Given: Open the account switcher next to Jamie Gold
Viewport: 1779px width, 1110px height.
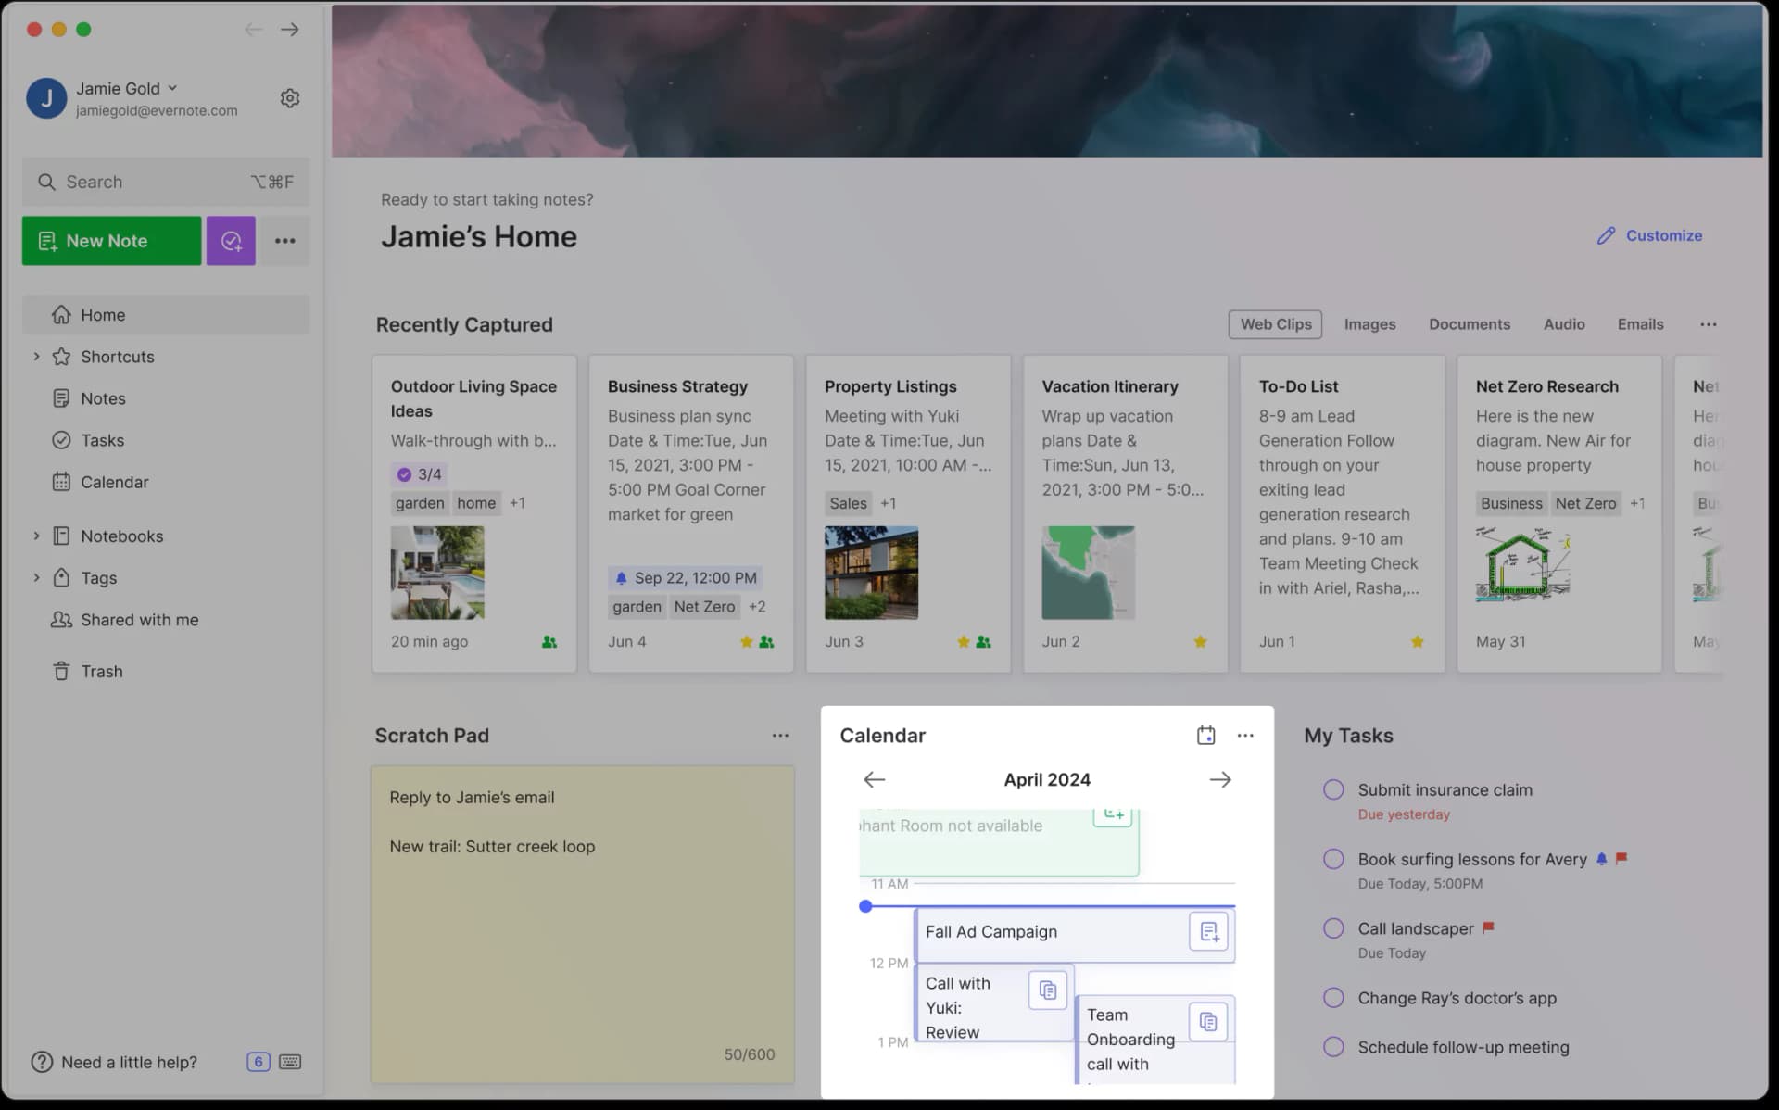Looking at the screenshot, I should [x=172, y=88].
